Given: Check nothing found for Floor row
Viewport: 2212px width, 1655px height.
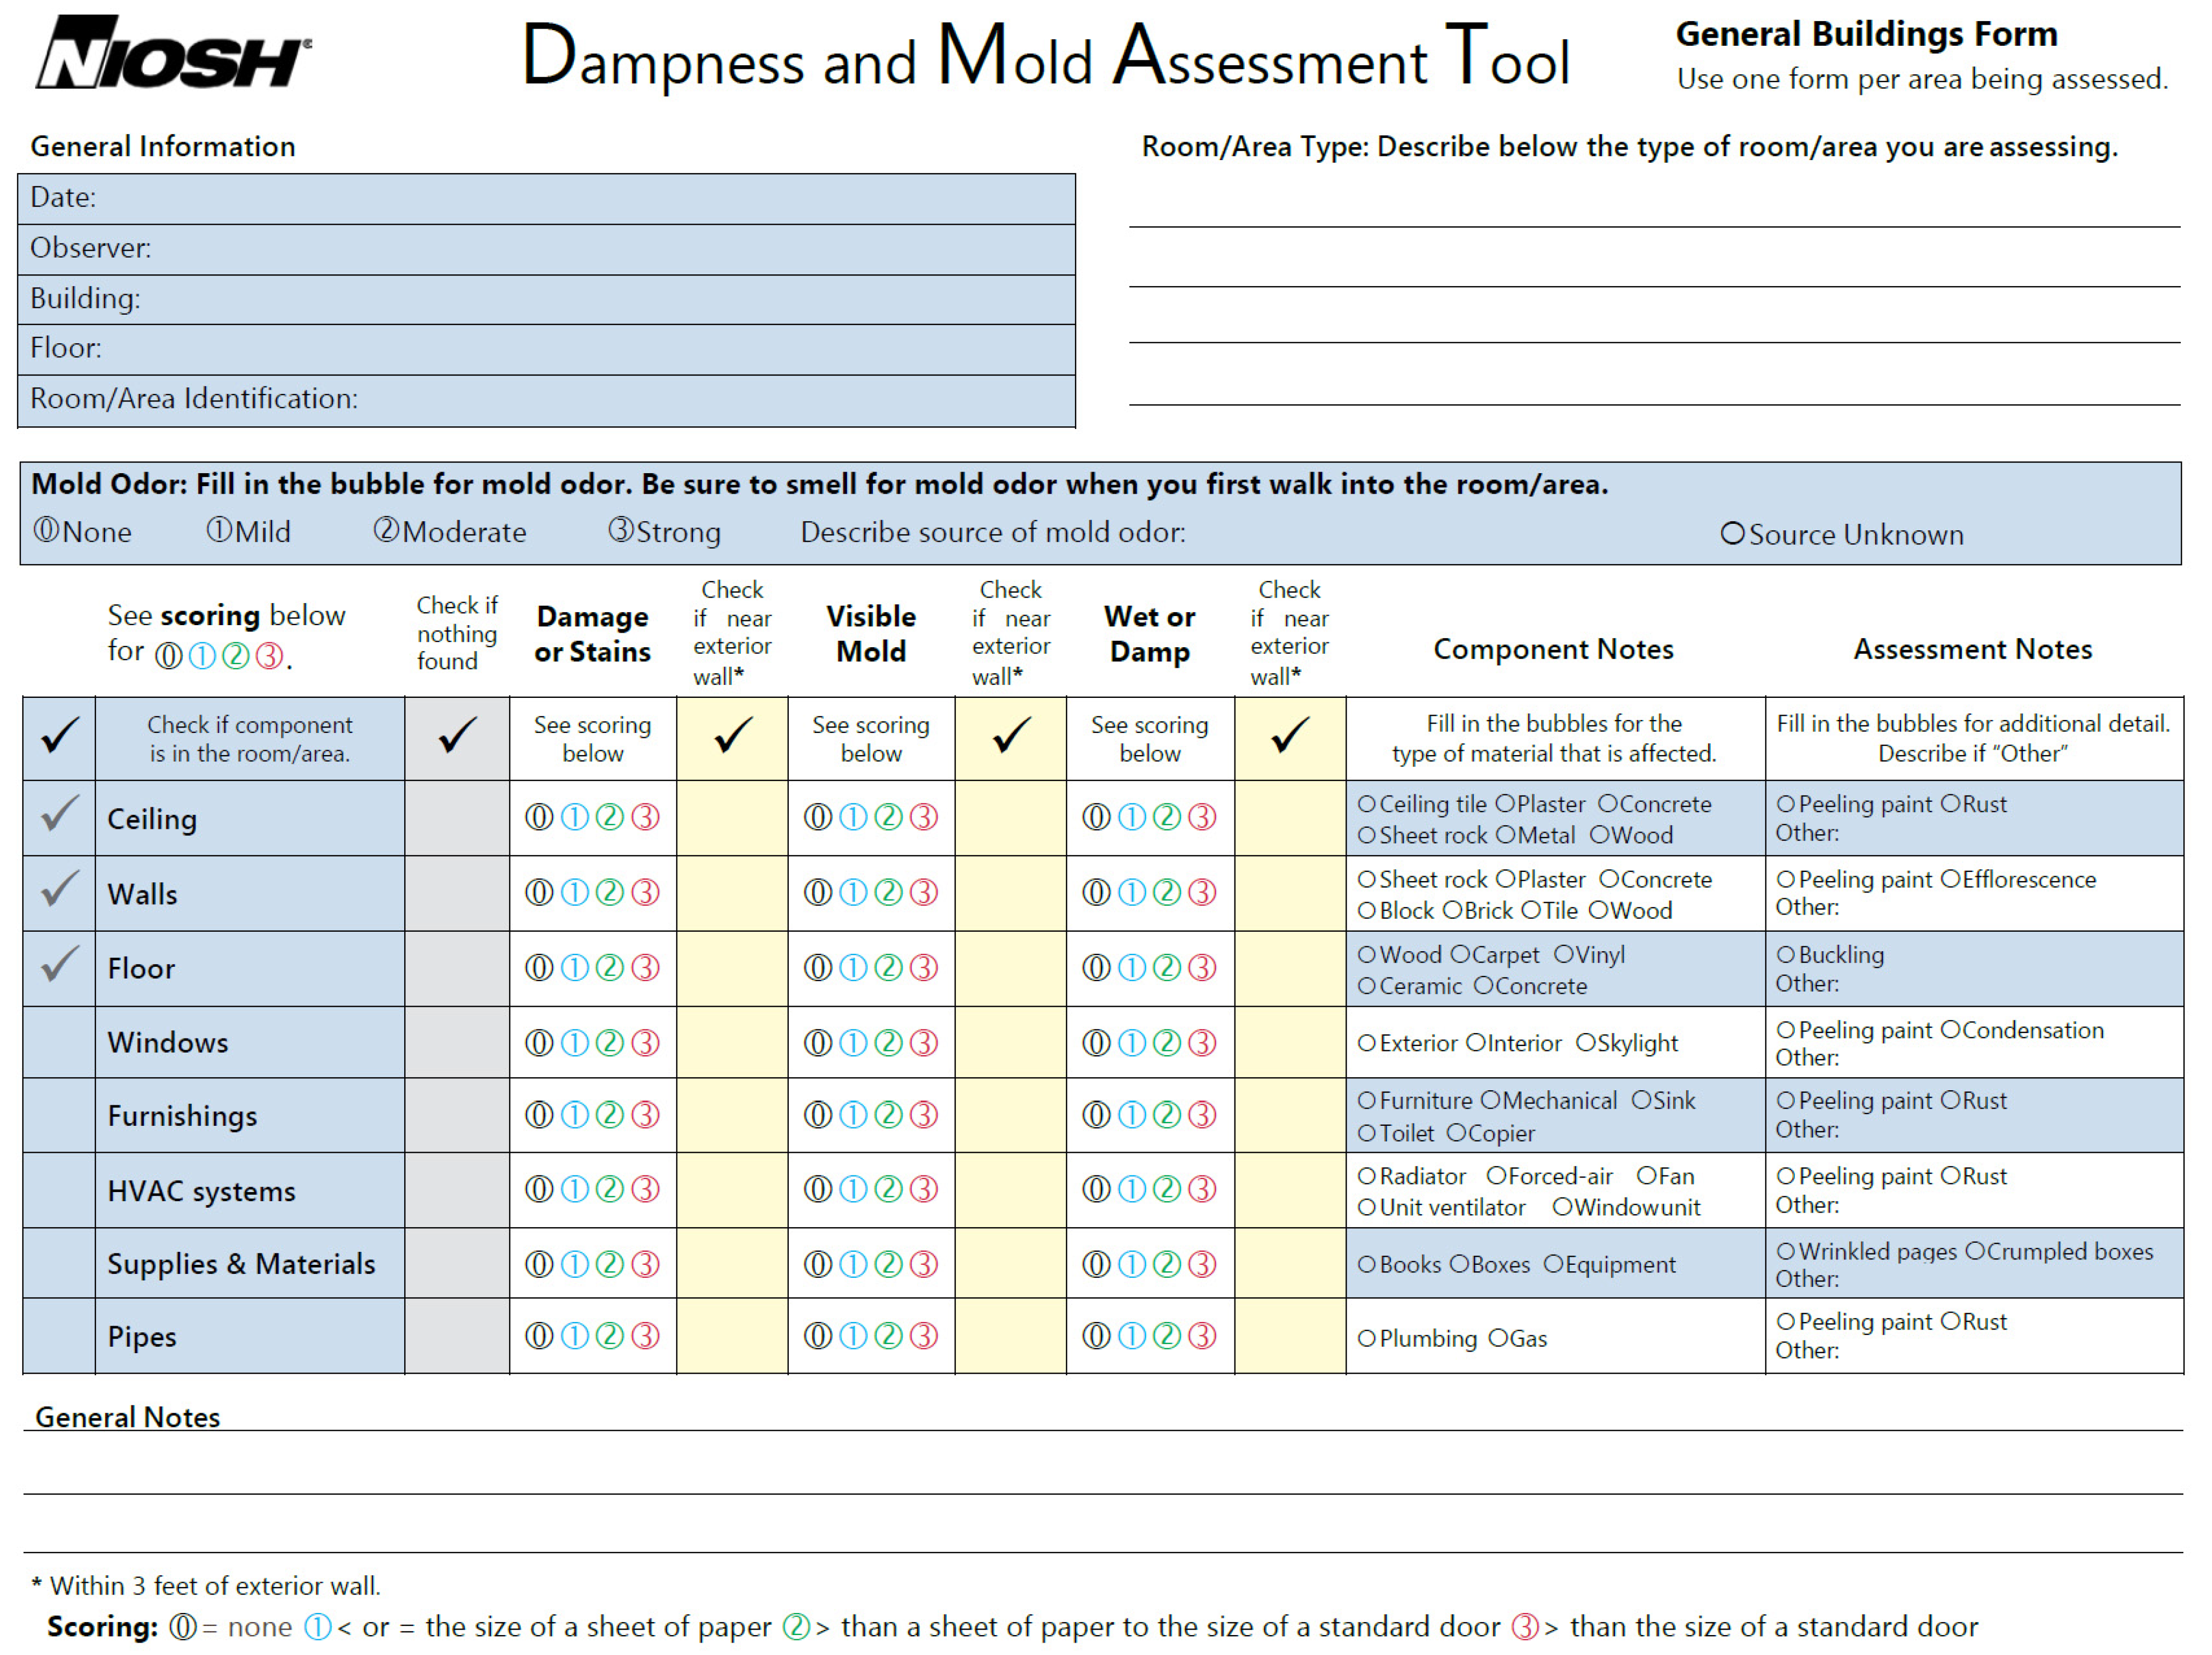Looking at the screenshot, I should pos(457,968).
